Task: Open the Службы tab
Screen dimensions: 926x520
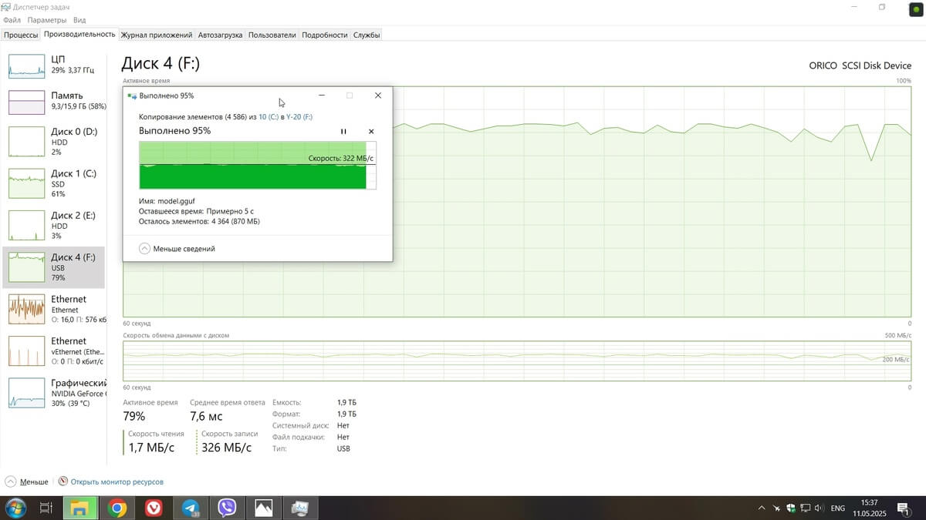Action: pyautogui.click(x=366, y=35)
